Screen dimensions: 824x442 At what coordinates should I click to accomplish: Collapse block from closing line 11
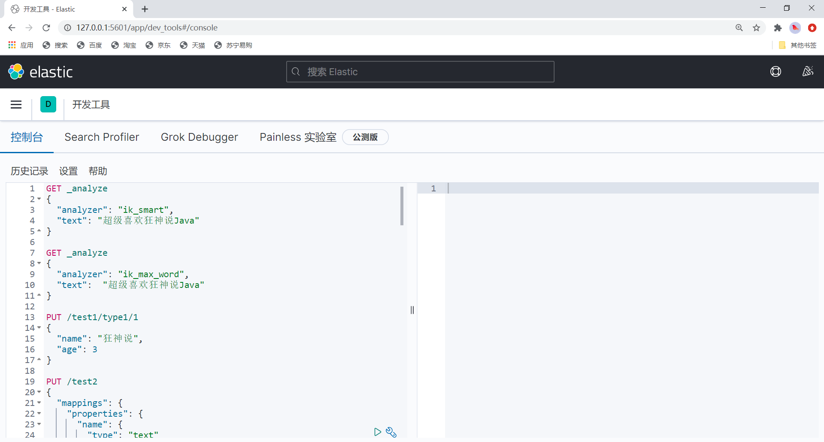[x=39, y=296]
